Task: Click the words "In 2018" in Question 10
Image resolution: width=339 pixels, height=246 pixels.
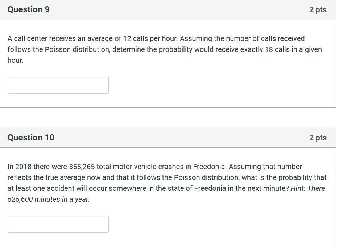Action: (19, 167)
